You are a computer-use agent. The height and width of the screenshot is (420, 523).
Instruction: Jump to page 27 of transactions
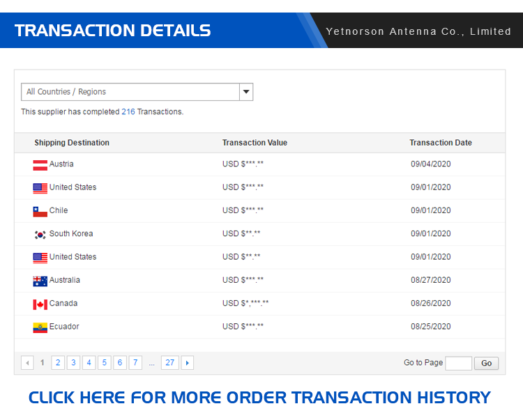pos(170,363)
